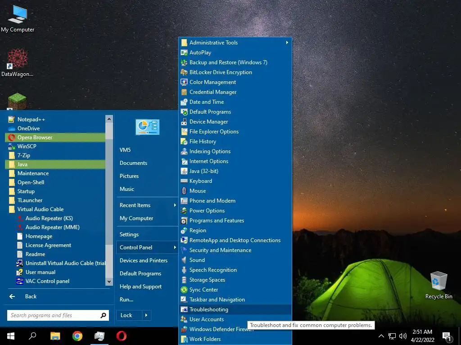The width and height of the screenshot is (461, 345).
Task: Open the notification center button
Action: point(446,336)
